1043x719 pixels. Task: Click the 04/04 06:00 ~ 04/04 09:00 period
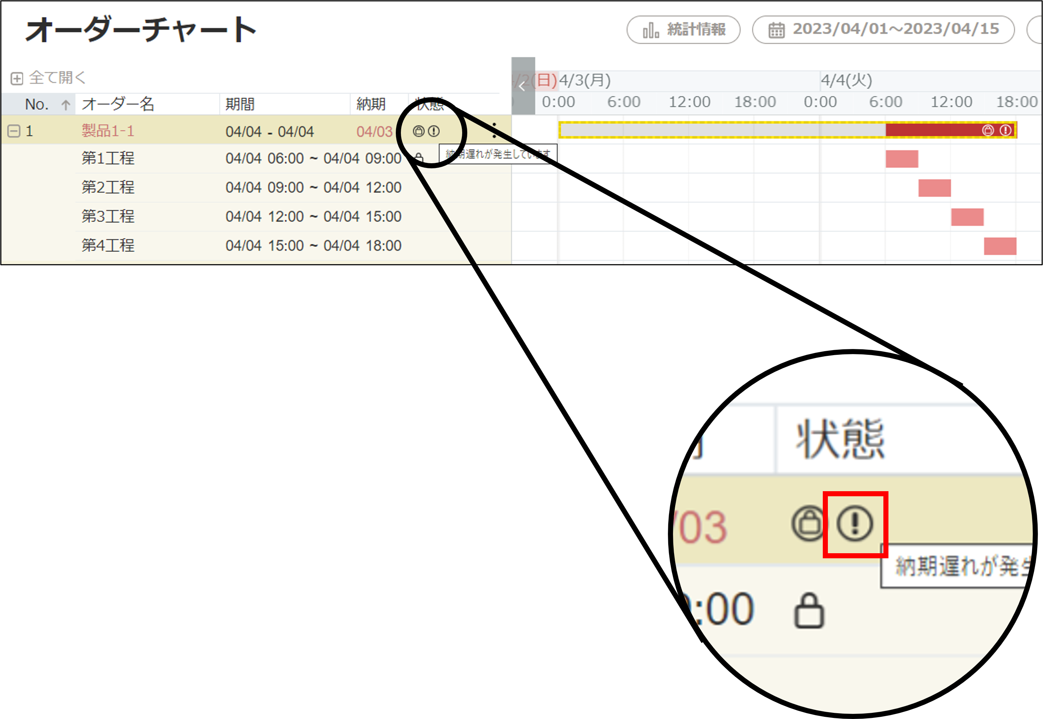click(x=313, y=159)
